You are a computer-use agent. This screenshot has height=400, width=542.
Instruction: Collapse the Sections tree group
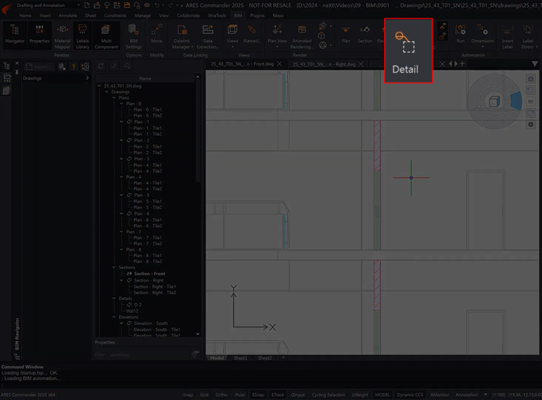point(114,268)
